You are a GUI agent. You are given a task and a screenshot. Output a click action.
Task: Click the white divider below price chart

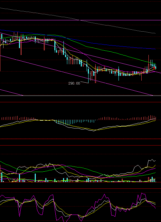pos(80,96)
